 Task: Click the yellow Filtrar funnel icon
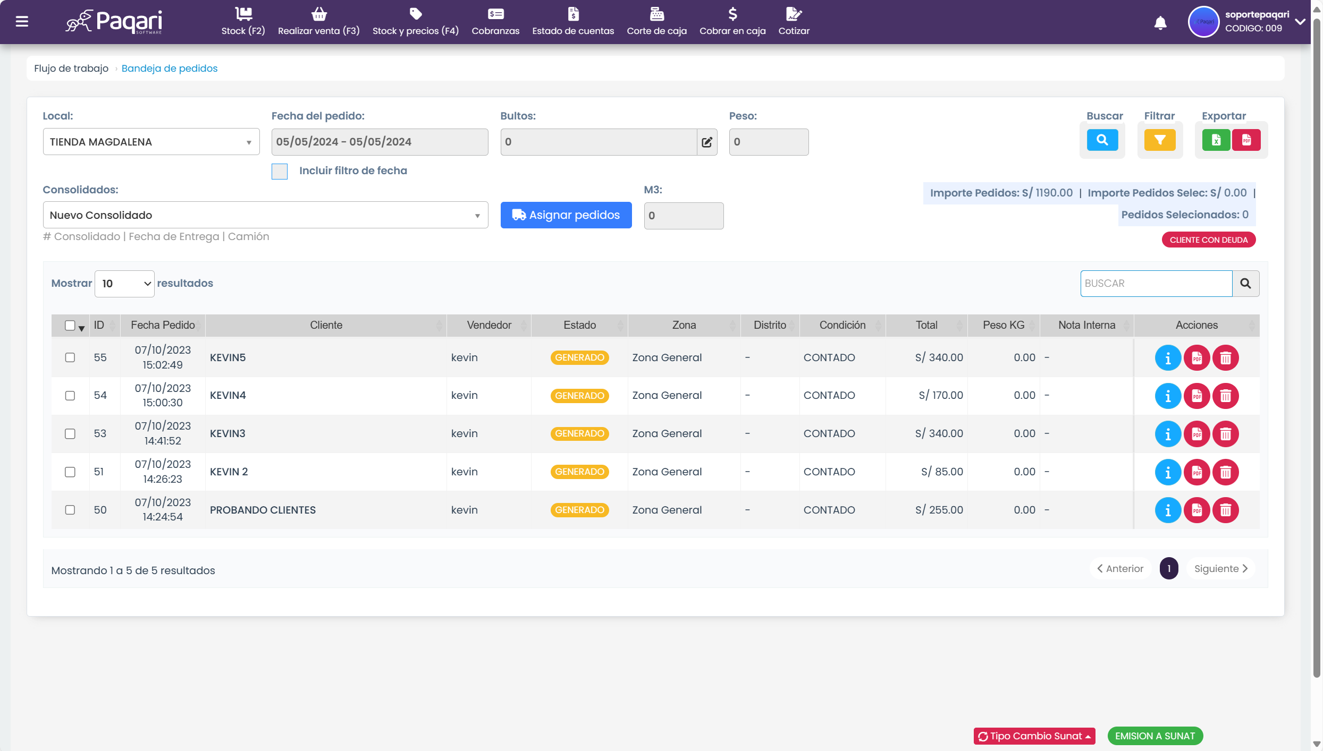point(1159,140)
